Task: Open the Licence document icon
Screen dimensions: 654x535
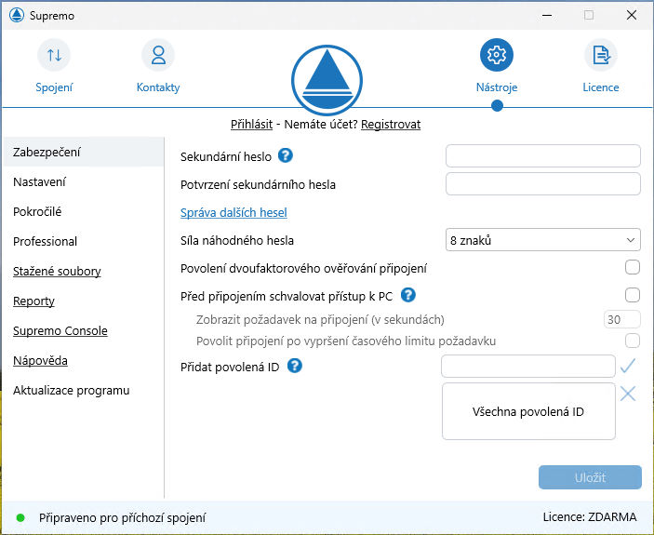Action: coord(600,56)
